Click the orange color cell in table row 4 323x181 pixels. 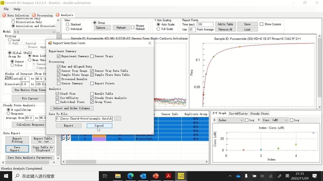(x=99, y=135)
